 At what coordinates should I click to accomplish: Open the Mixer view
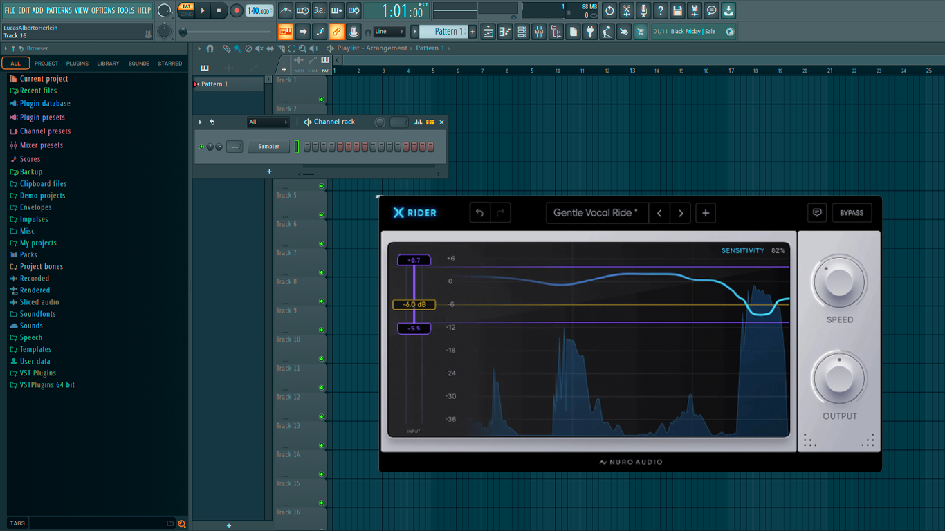(539, 31)
